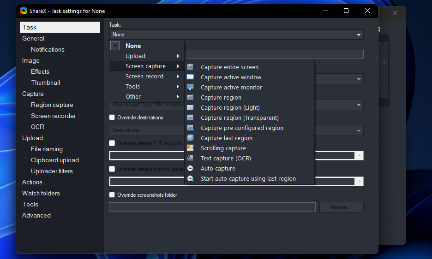Click the Capture region icon
The width and height of the screenshot is (432, 259).
coord(190,97)
